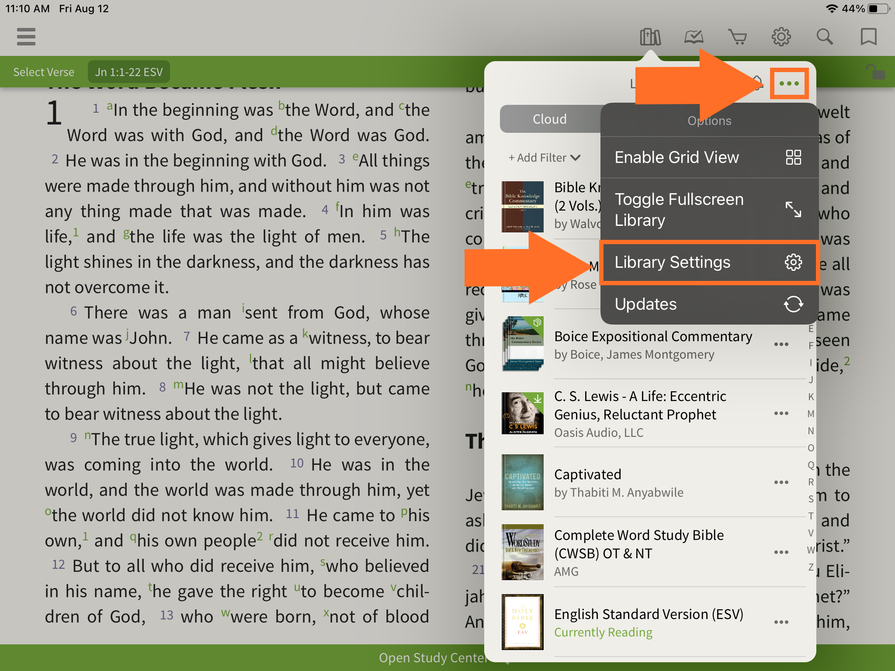The image size is (895, 671).
Task: Tap cross-reference letter b before 'the Word'
Action: [x=282, y=106]
